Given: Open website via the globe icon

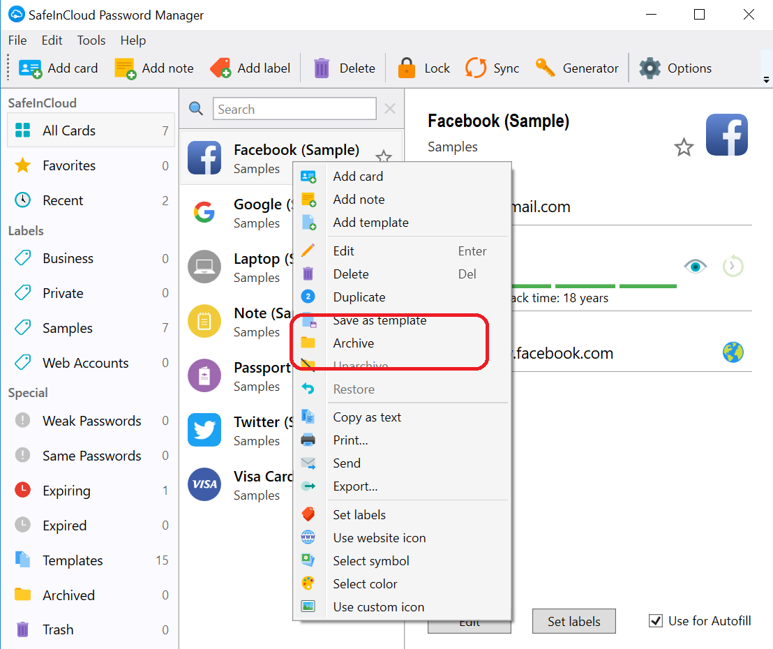Looking at the screenshot, I should [733, 352].
